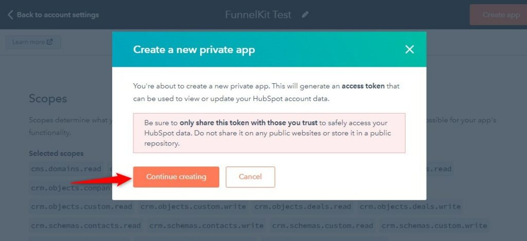Click the crm.schemas.contacts.write scope tag
This screenshot has height=241, width=527.
tap(206, 226)
